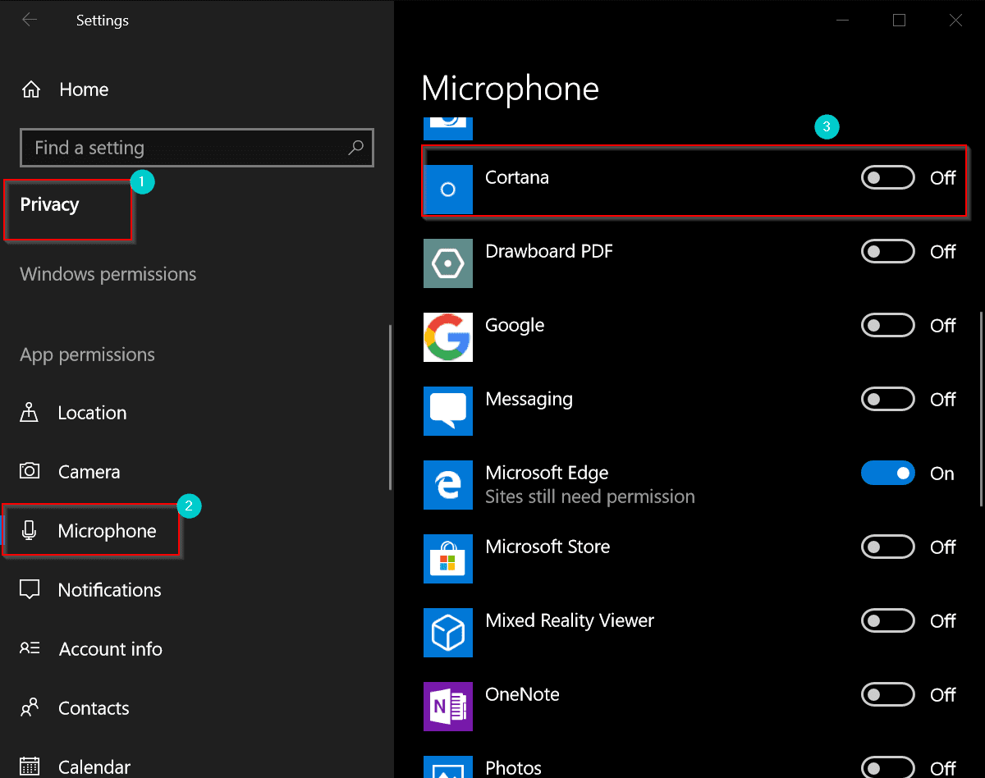Viewport: 985px width, 778px height.
Task: Click the Drawboard PDF label
Action: [x=549, y=251]
